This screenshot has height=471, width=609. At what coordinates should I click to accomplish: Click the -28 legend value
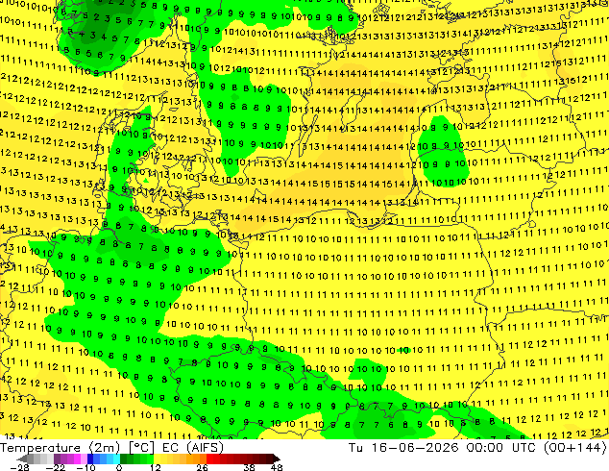click(x=20, y=467)
